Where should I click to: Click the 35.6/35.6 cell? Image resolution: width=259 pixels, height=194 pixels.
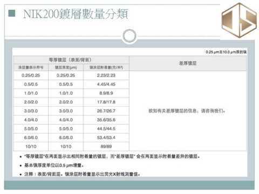(106, 120)
